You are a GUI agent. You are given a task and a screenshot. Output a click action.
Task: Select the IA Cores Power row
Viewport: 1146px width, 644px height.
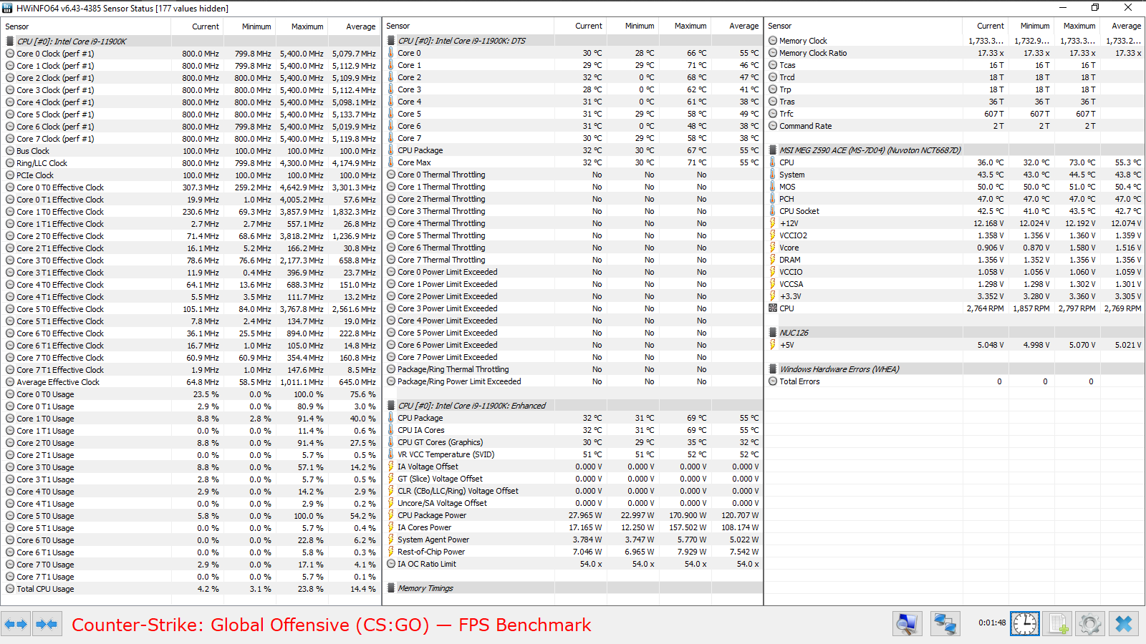[x=573, y=527]
